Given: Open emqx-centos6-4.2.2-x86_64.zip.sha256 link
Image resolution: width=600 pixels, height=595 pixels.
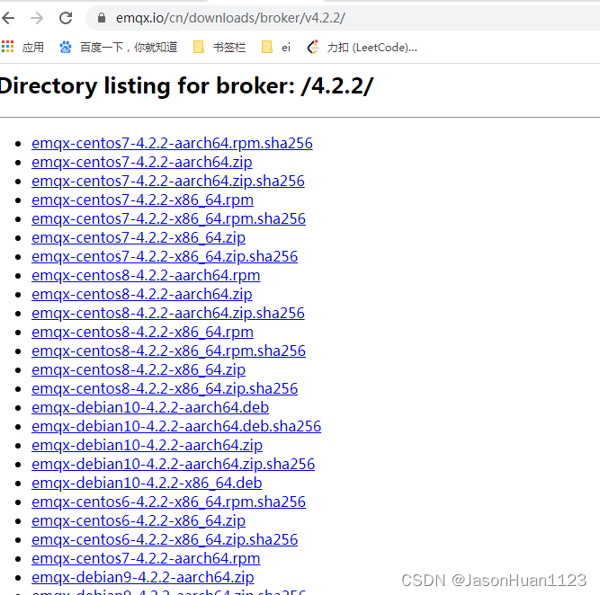Looking at the screenshot, I should coord(165,539).
